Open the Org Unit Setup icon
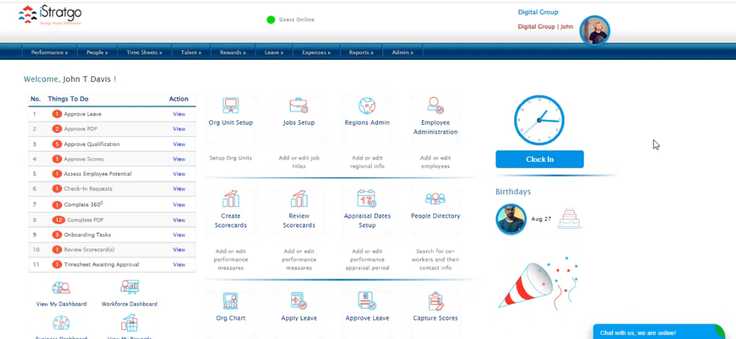This screenshot has height=339, width=736. (230, 106)
